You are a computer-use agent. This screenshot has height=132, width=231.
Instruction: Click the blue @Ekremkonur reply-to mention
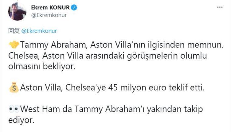[x=39, y=31]
